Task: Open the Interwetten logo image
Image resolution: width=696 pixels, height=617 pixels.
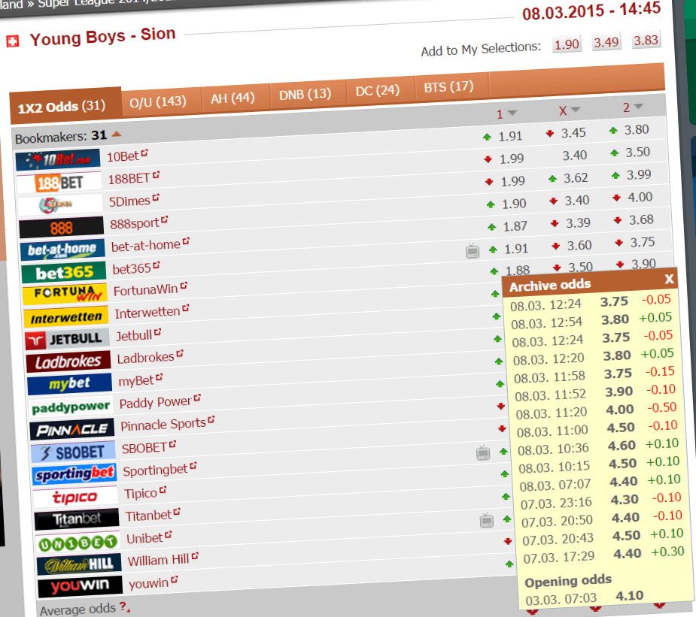Action: coord(66,317)
